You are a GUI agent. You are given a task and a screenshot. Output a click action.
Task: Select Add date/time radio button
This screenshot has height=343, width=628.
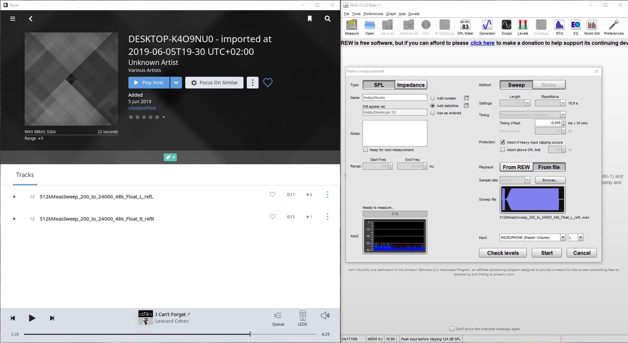tap(433, 106)
